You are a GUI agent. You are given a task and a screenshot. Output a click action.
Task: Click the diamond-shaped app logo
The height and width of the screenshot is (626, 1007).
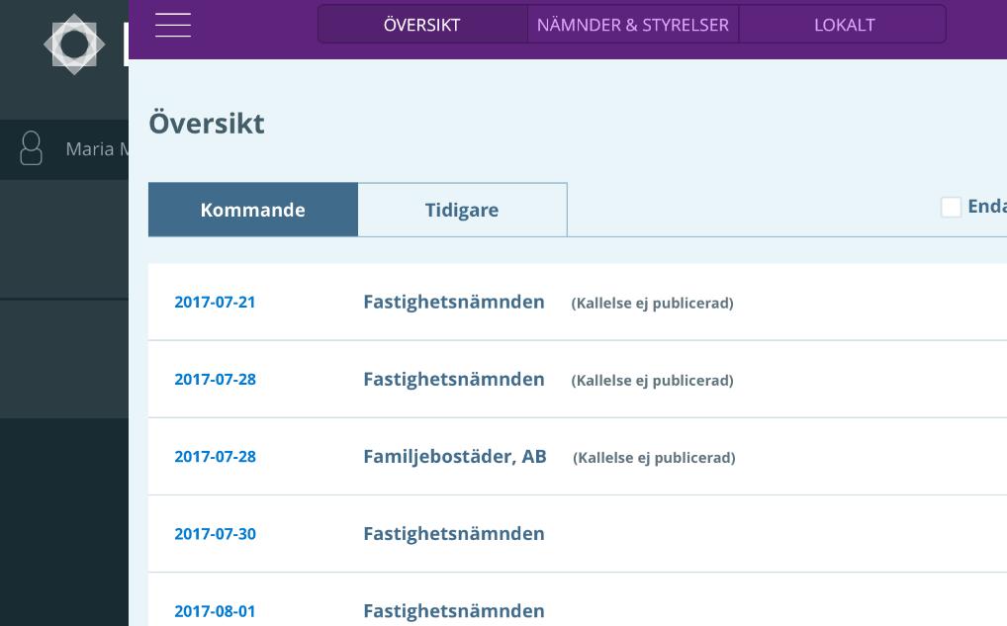click(x=74, y=45)
